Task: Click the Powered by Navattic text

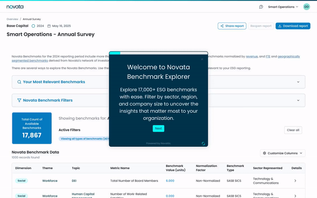Action: pyautogui.click(x=158, y=143)
